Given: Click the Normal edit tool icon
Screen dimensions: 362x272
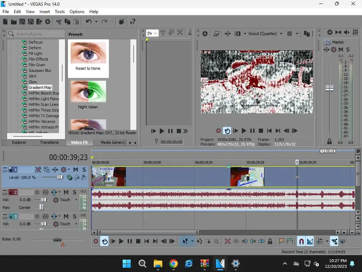Looking at the screenshot, I should pos(185,242).
